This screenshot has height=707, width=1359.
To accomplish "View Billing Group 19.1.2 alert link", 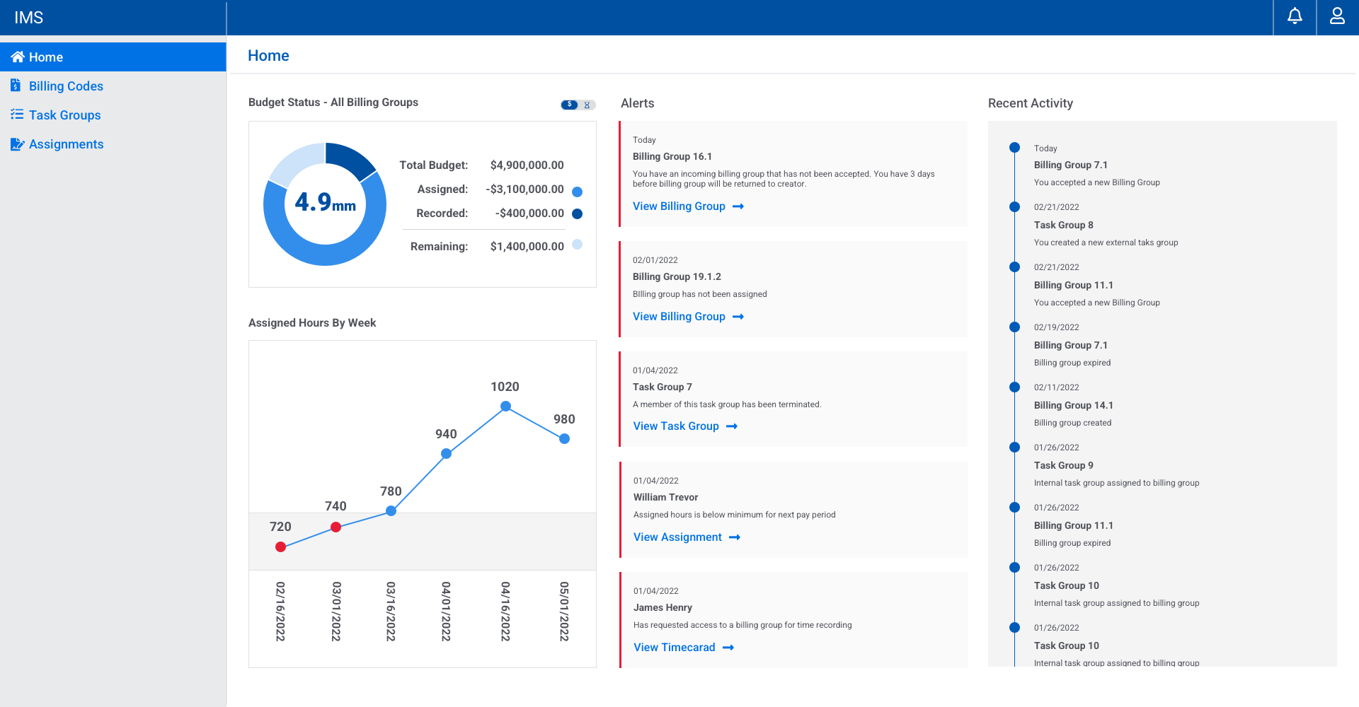I will tap(679, 317).
